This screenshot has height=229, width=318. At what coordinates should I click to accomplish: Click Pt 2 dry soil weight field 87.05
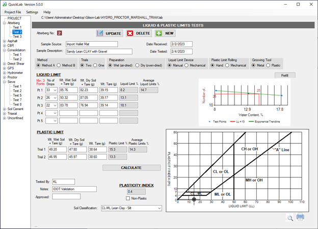coord(89,97)
